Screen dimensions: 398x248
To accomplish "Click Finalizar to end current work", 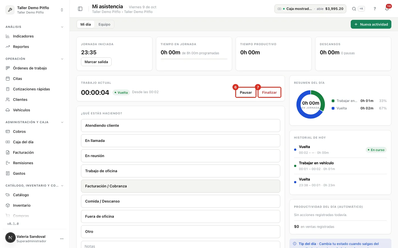I will [269, 92].
